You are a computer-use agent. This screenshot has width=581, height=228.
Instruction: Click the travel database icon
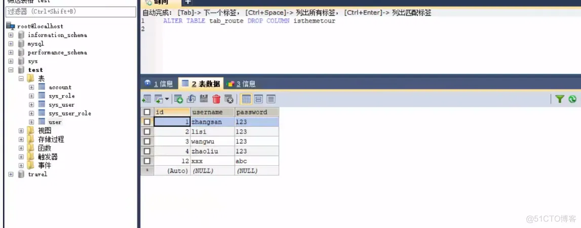[x=21, y=174]
